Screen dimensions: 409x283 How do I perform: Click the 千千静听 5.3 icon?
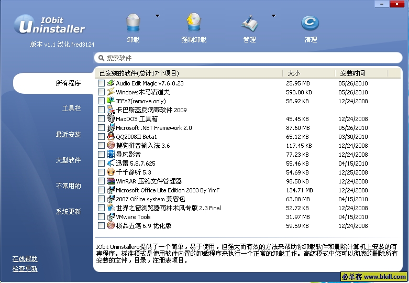coord(111,172)
